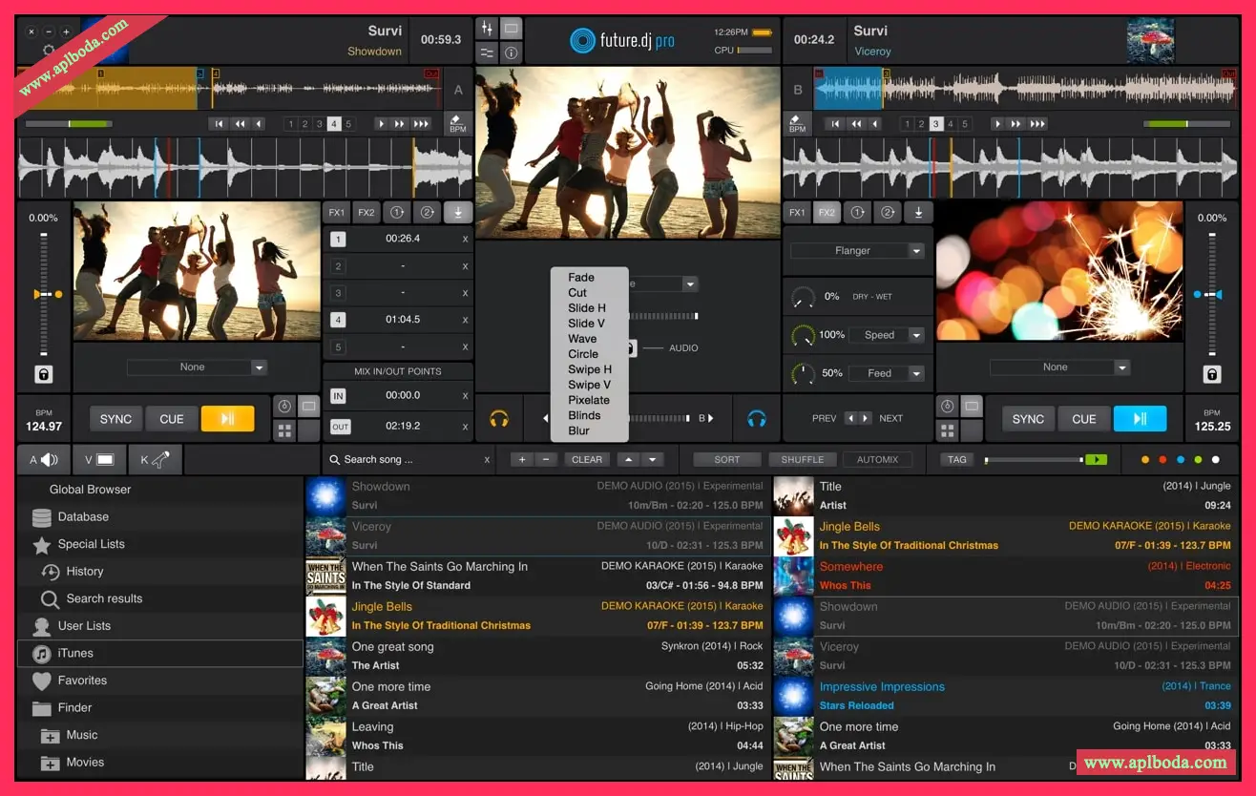Click the deck A BPM tap icon
Viewport: 1256px width, 796px height.
[x=458, y=123]
